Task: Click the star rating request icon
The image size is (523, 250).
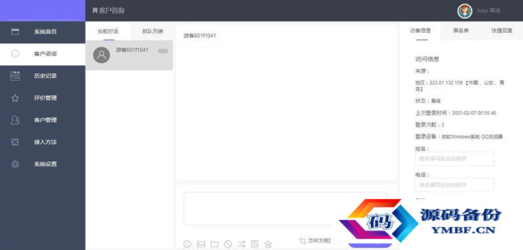Action: click(x=268, y=244)
